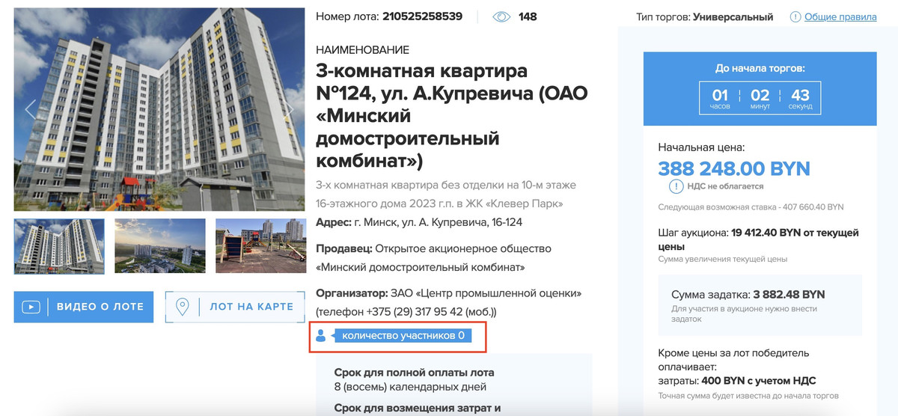Click Тип торгов Универсальный label

coord(705,16)
